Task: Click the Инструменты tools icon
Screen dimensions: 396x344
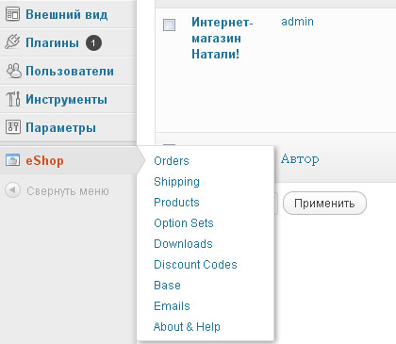Action: (x=13, y=99)
